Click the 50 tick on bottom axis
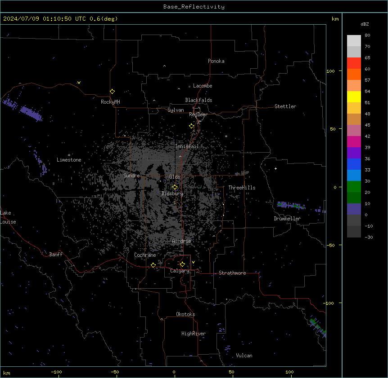 pyautogui.click(x=231, y=372)
